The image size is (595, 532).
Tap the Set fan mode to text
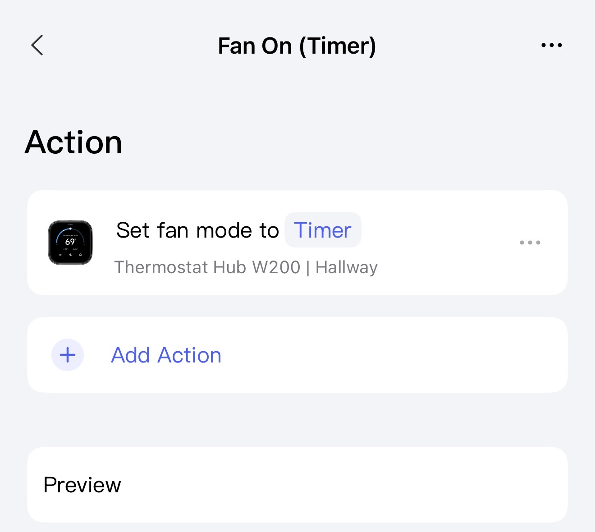(197, 230)
